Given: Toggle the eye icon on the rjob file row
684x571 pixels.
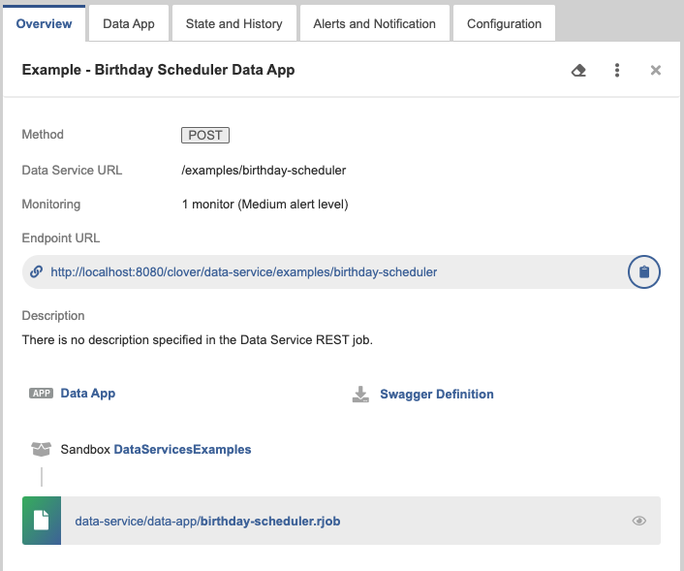Looking at the screenshot, I should [639, 521].
